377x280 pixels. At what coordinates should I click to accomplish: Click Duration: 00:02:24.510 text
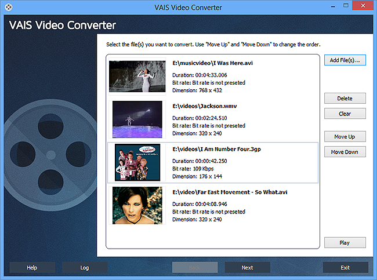(200, 118)
